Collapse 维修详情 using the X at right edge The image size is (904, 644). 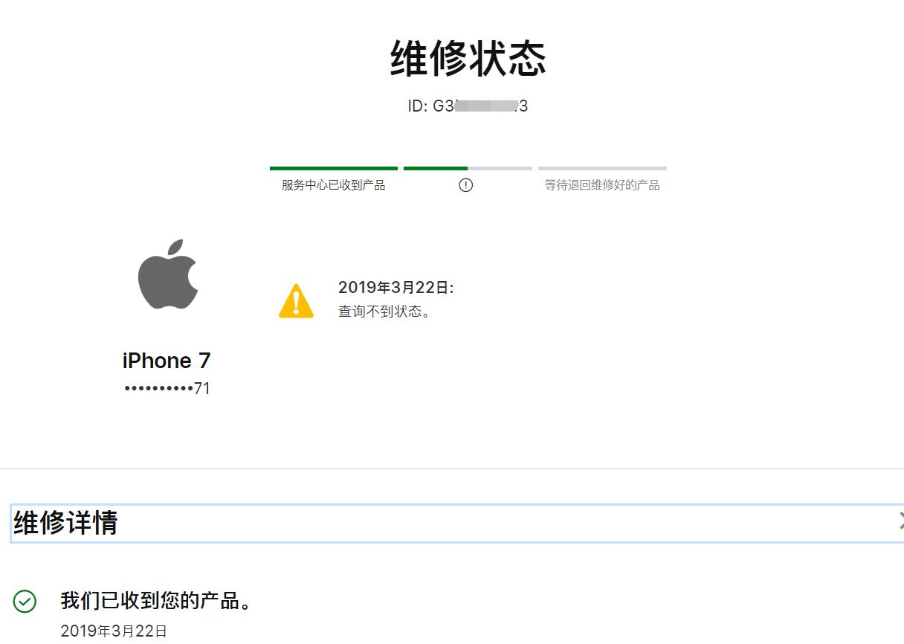click(x=900, y=522)
